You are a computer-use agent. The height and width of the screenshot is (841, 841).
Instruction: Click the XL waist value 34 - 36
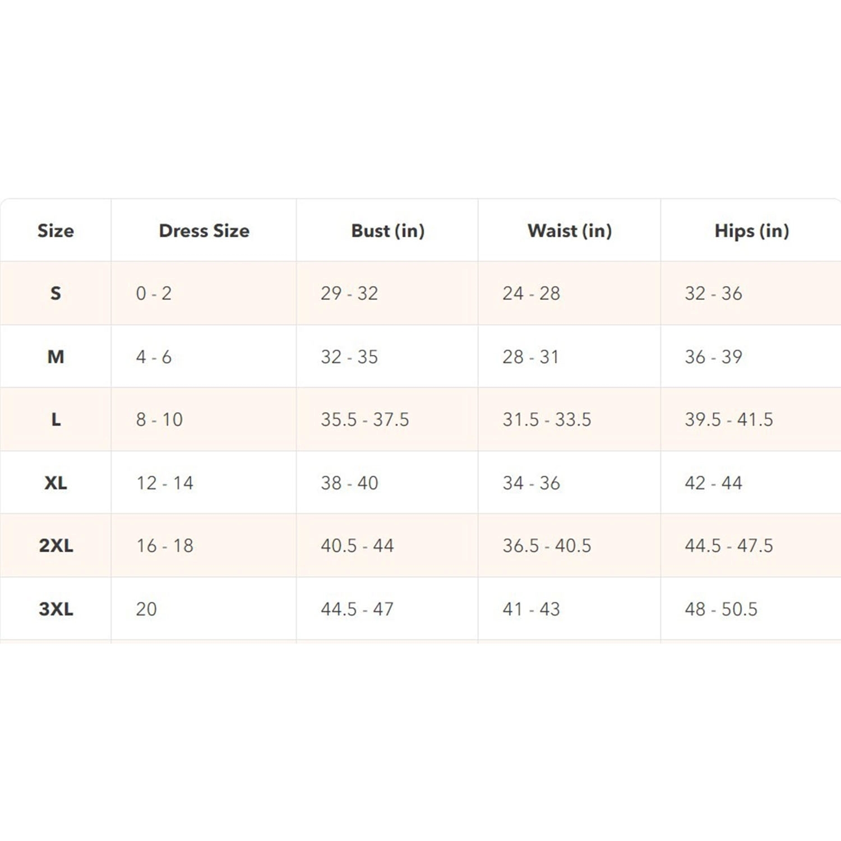click(x=531, y=483)
